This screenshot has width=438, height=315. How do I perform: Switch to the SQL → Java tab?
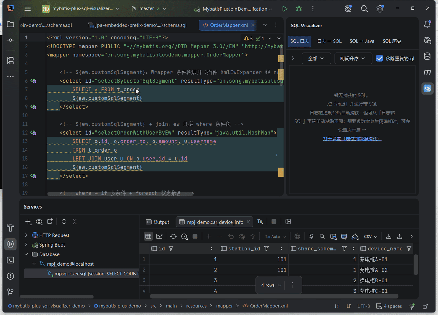click(362, 41)
